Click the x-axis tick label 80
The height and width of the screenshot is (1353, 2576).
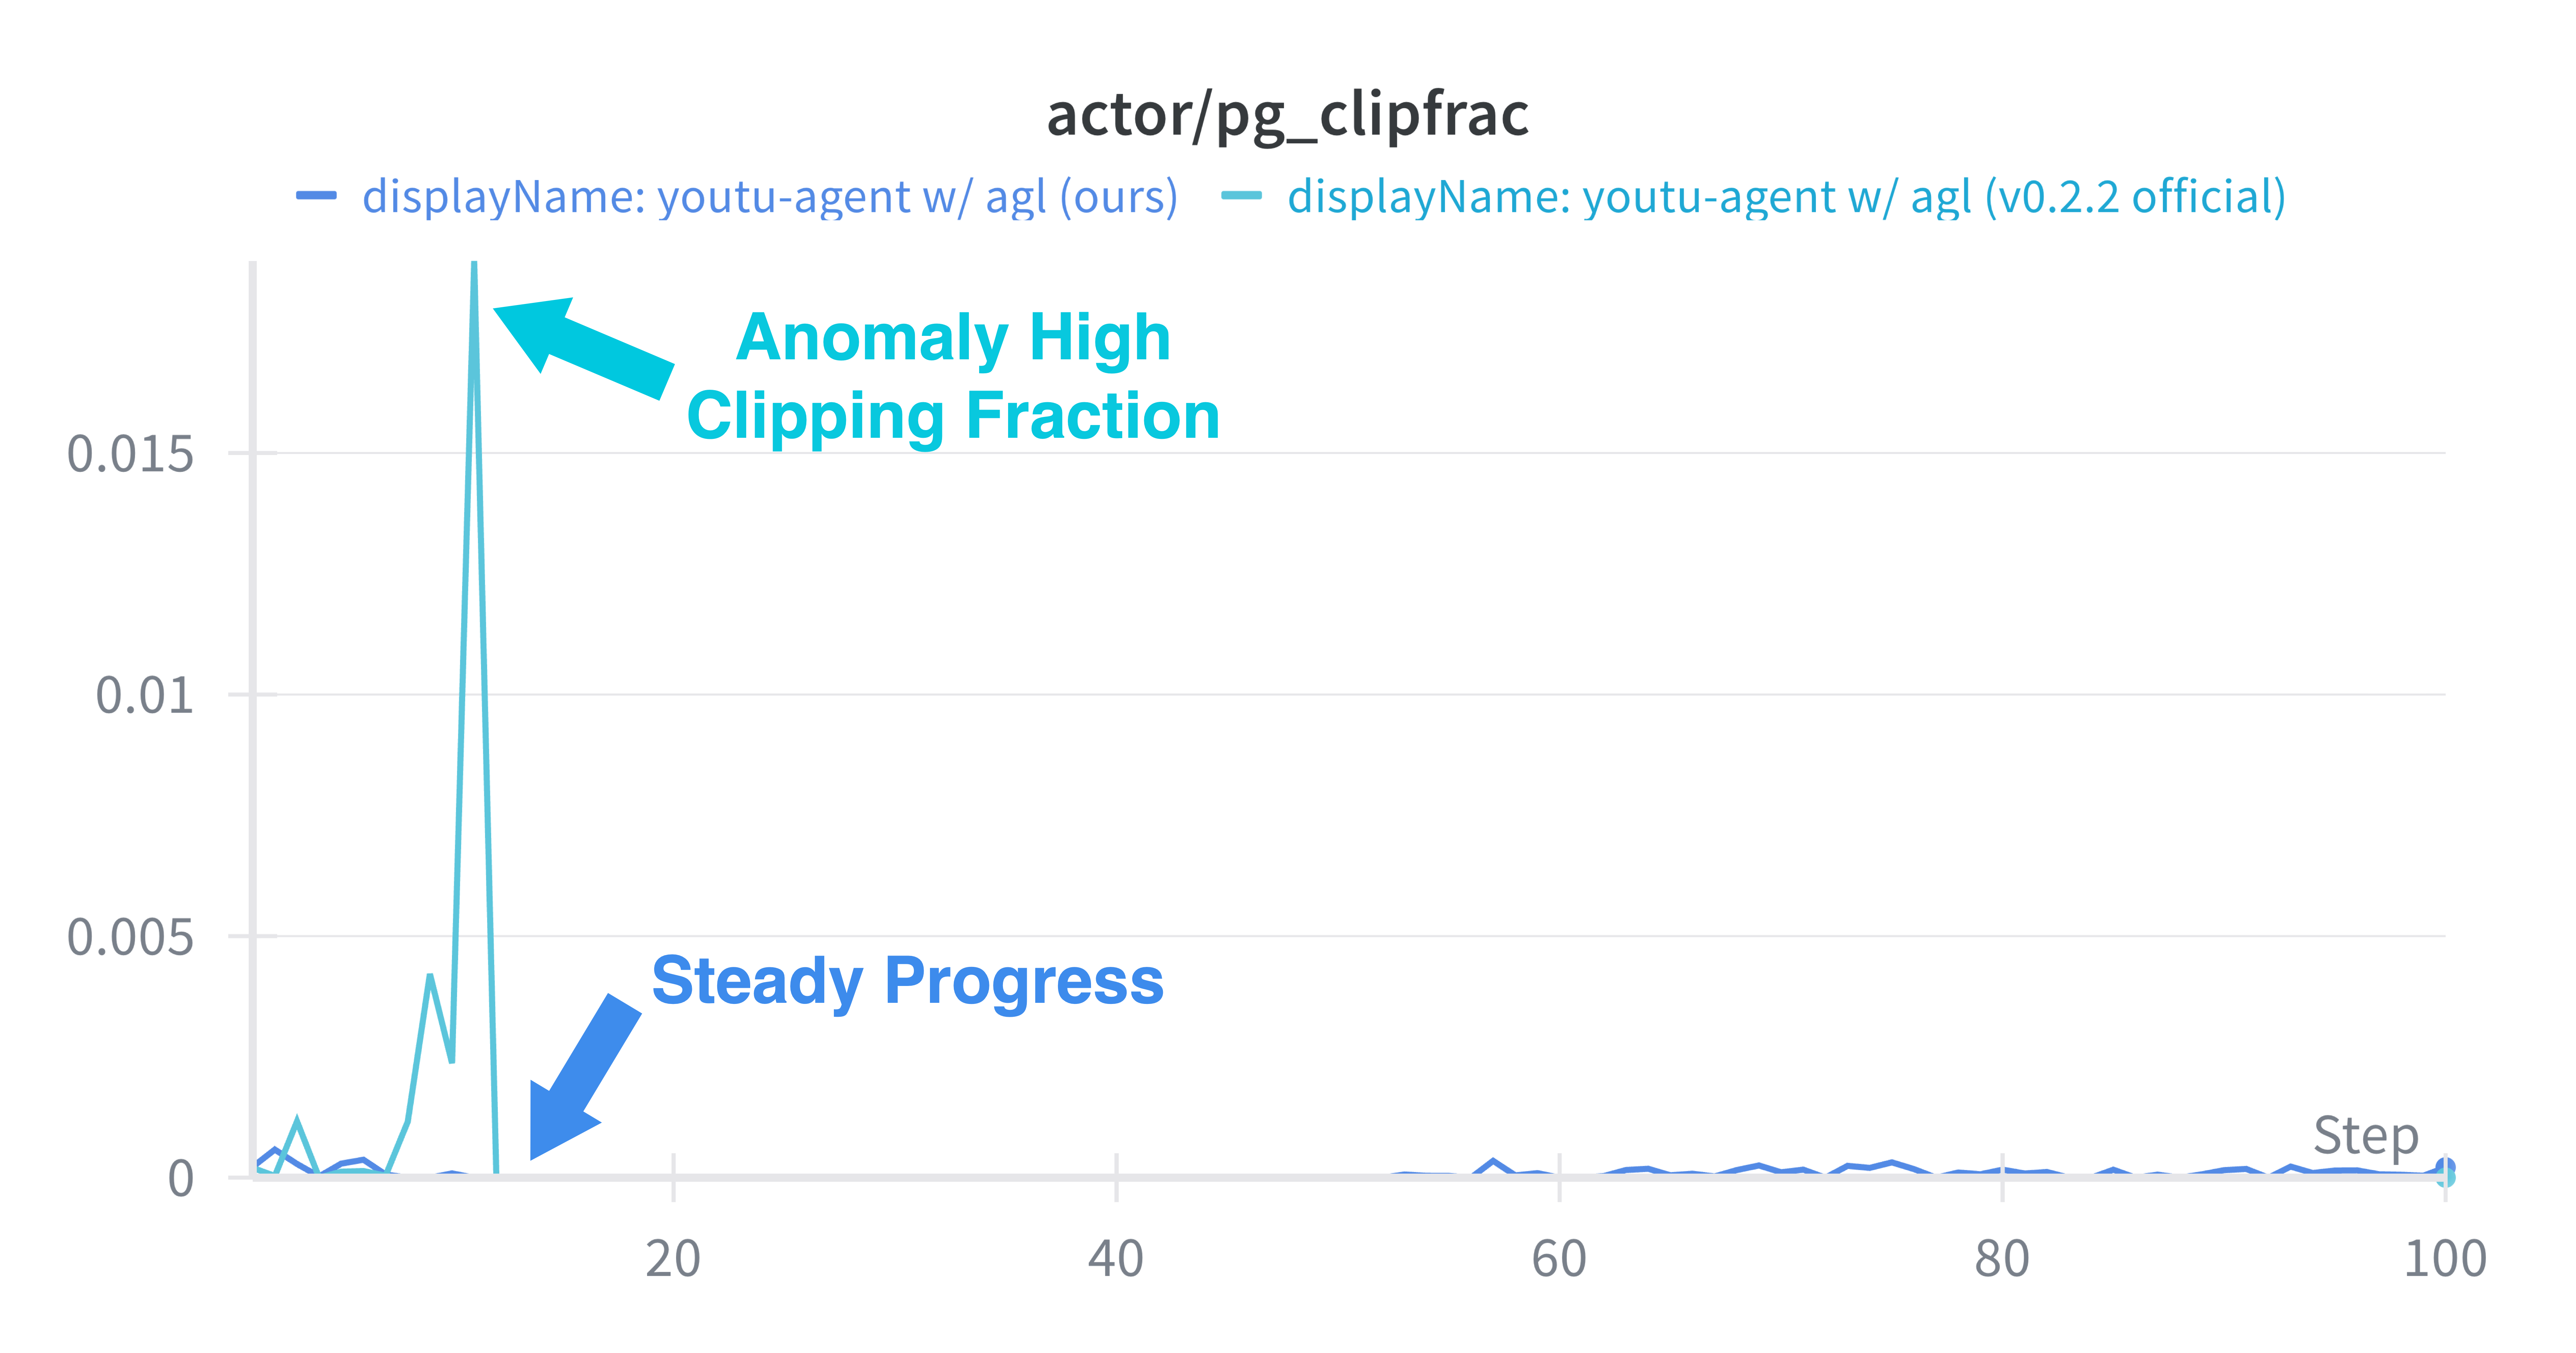tap(2001, 1258)
